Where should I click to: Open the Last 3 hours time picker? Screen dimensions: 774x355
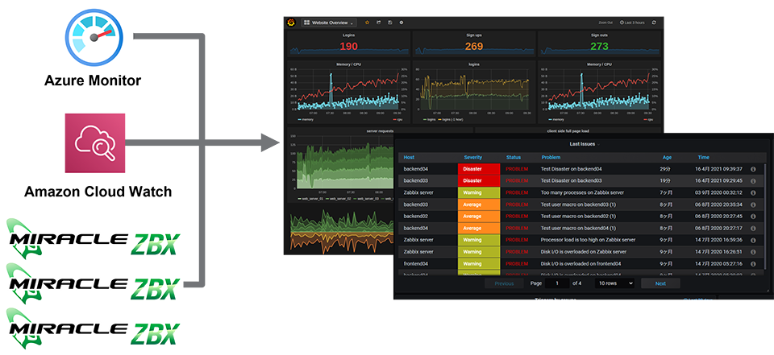coord(632,23)
